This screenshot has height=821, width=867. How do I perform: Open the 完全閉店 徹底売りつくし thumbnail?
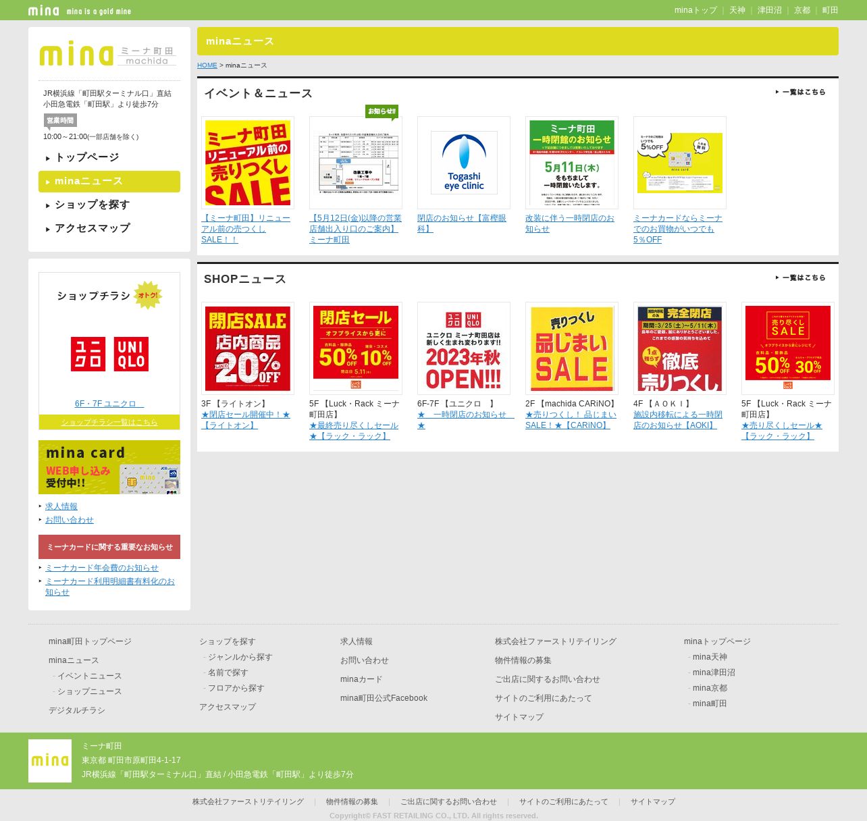pos(680,348)
